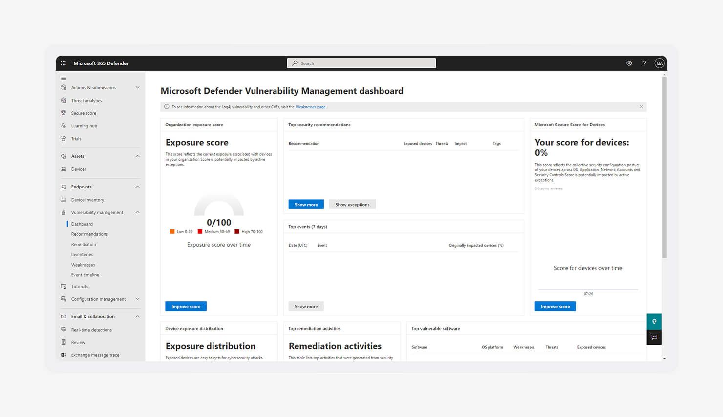Click the Weaknesses column in software table
723x417 pixels.
click(524, 347)
